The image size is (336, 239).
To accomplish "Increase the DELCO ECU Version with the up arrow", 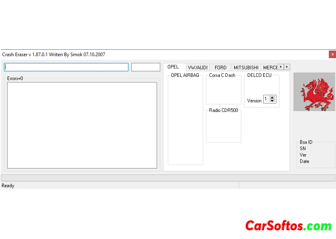I will click(x=272, y=97).
